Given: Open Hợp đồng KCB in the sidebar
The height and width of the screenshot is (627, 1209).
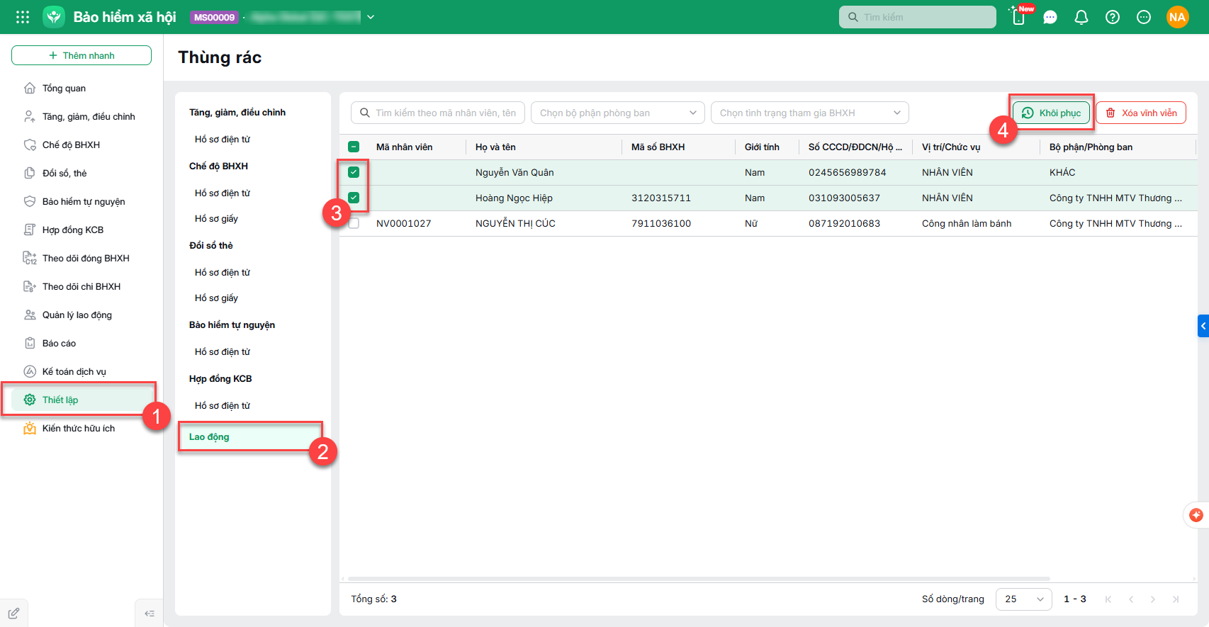Looking at the screenshot, I should 81,230.
